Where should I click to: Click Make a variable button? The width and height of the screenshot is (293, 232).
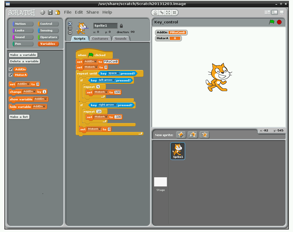[23, 55]
